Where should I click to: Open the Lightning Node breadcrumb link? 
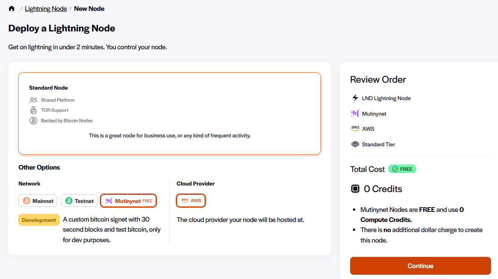46,8
